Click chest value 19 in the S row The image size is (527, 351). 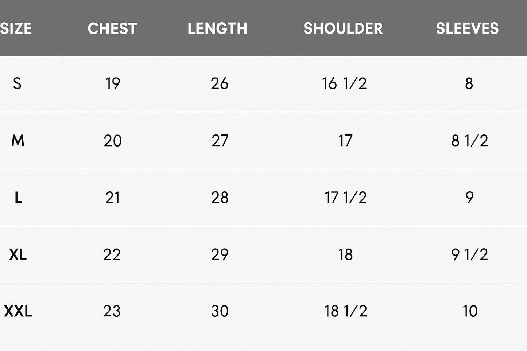(x=113, y=83)
